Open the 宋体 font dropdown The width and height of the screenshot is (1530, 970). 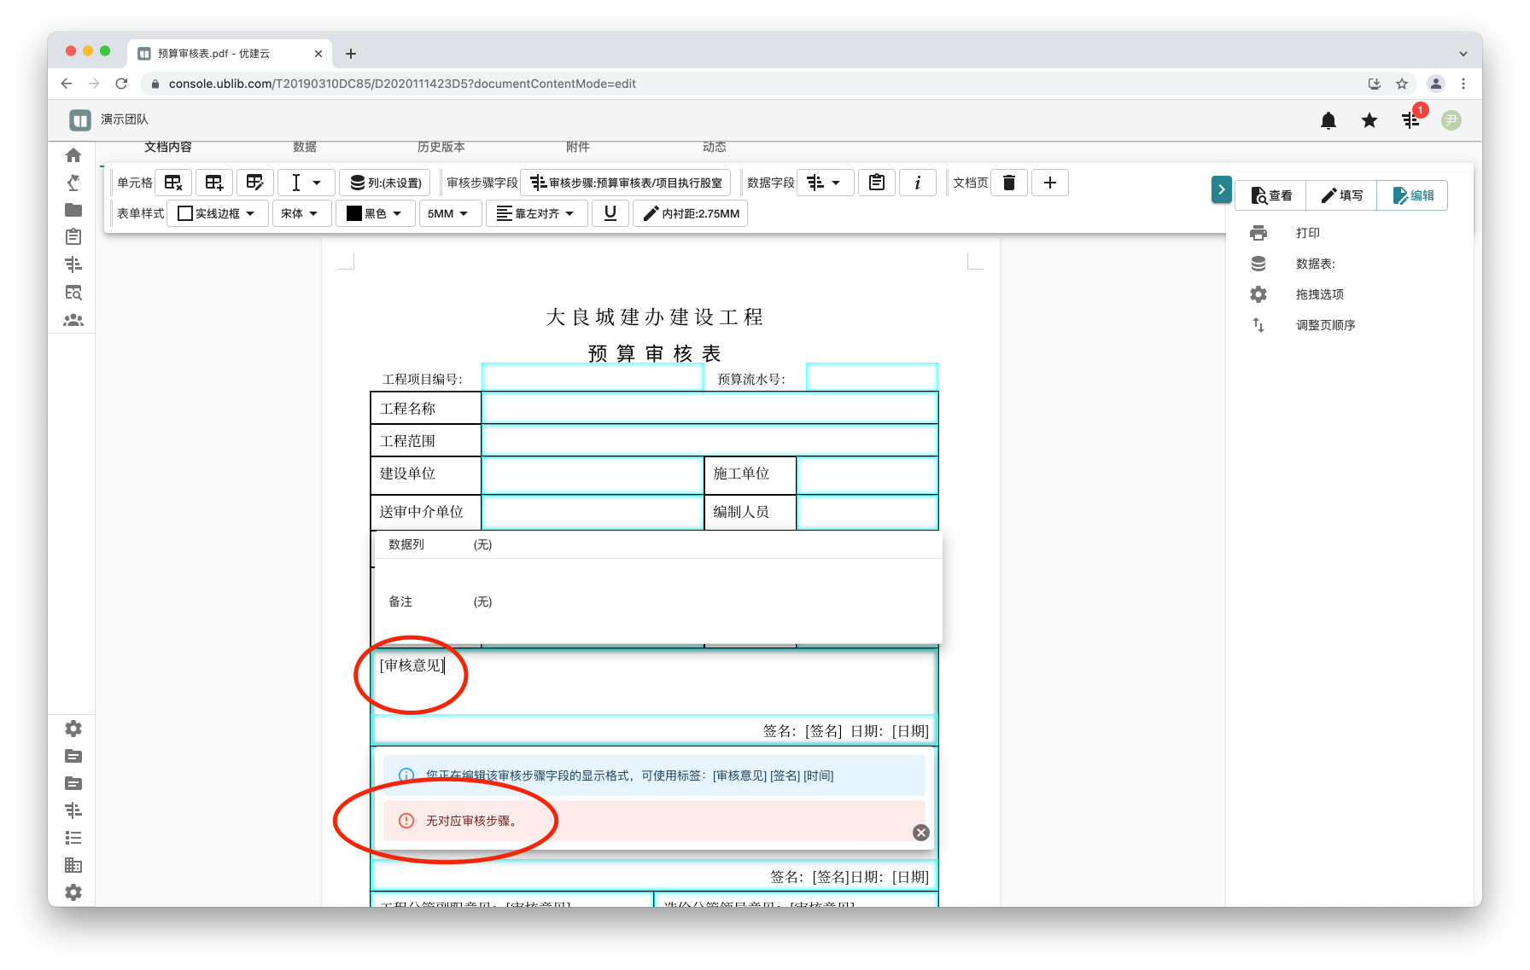300,213
